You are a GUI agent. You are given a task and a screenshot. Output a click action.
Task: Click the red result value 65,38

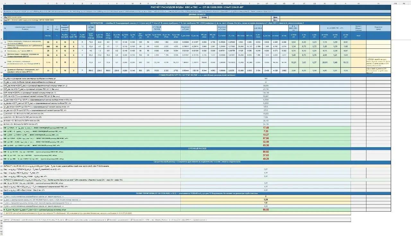point(266,145)
